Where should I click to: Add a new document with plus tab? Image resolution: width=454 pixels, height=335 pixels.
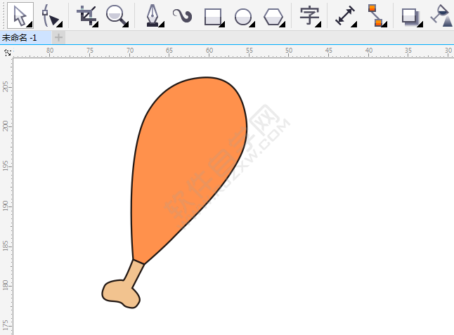coord(58,38)
